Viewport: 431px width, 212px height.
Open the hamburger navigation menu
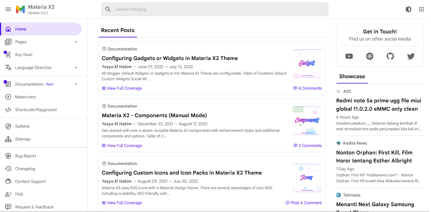[x=8, y=9]
